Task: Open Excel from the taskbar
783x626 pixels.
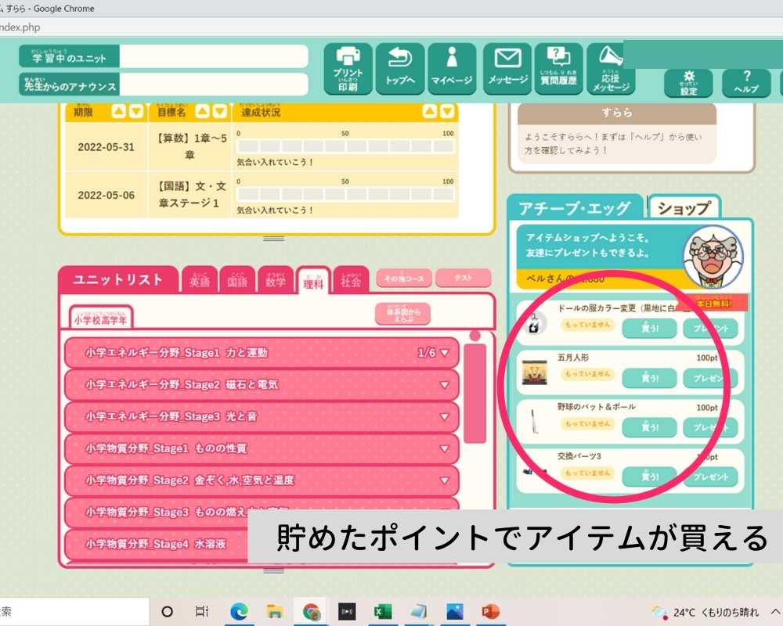Action: [x=383, y=611]
